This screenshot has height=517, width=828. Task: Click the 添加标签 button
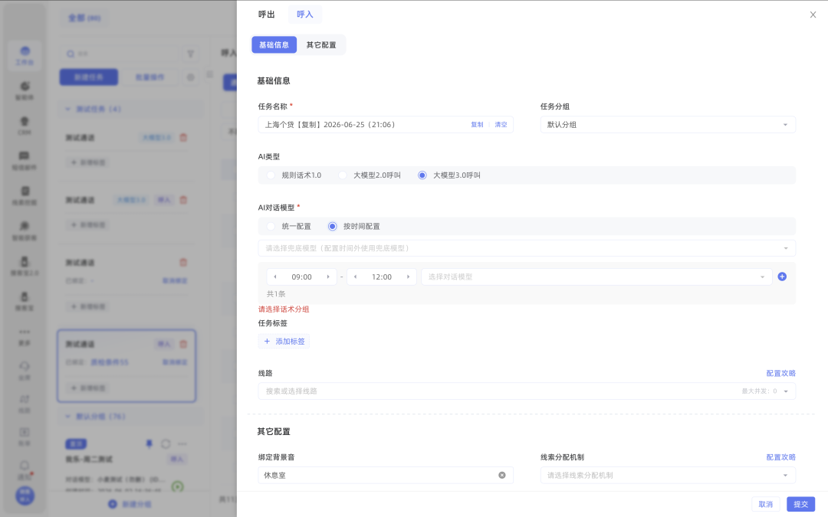[284, 342]
